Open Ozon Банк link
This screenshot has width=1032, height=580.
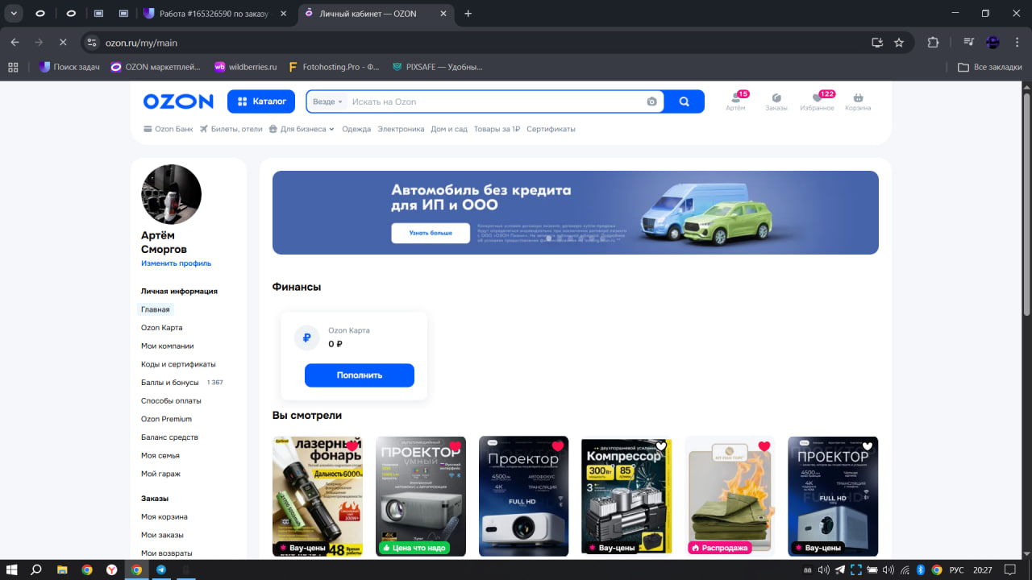[168, 129]
